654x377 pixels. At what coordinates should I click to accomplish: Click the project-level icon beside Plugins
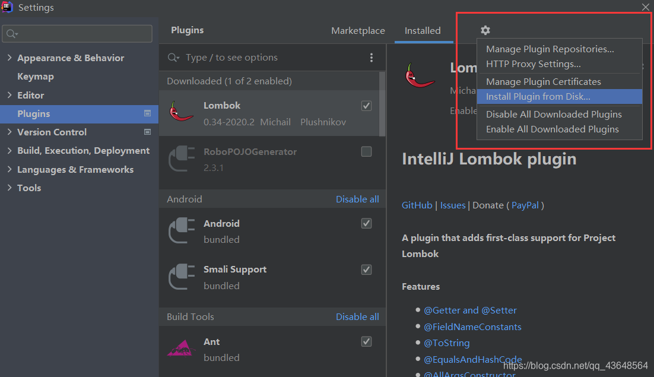click(x=147, y=113)
